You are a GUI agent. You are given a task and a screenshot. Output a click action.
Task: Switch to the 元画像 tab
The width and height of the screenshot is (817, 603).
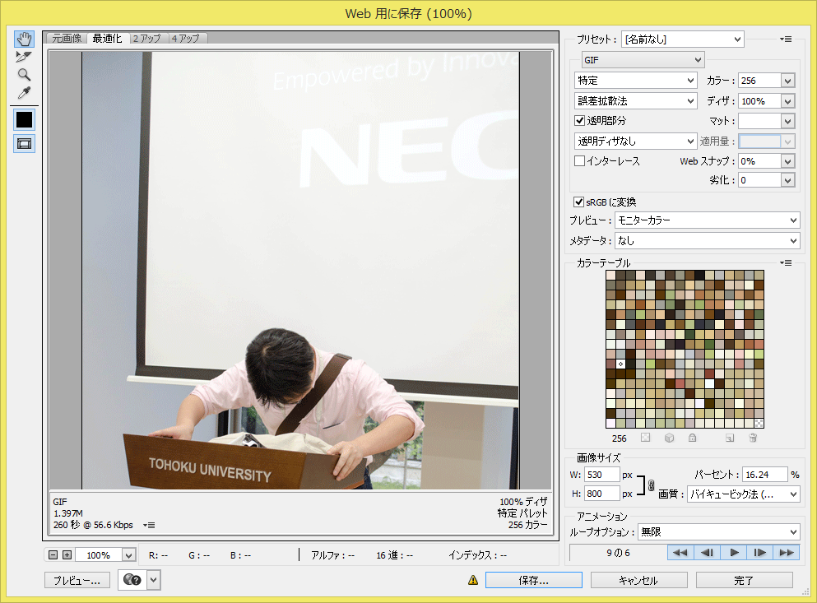[67, 38]
